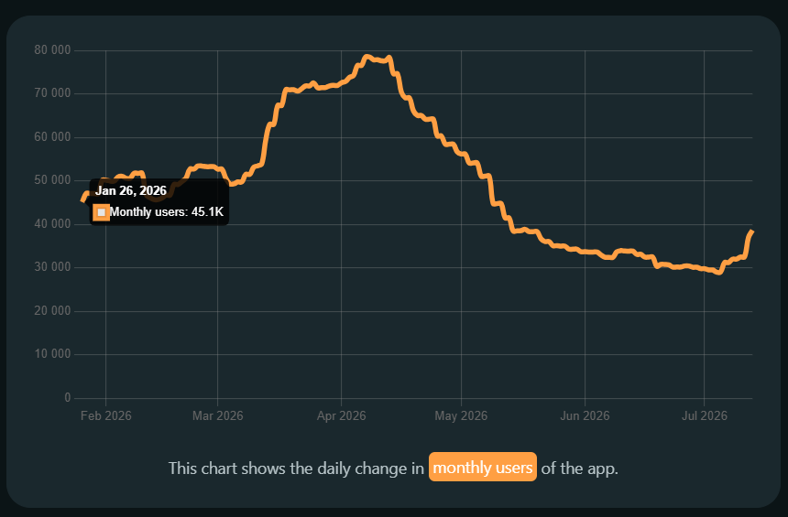Click the Jan 26, 2026 tooltip date
Viewport: 788px width, 517px height.
coord(131,190)
